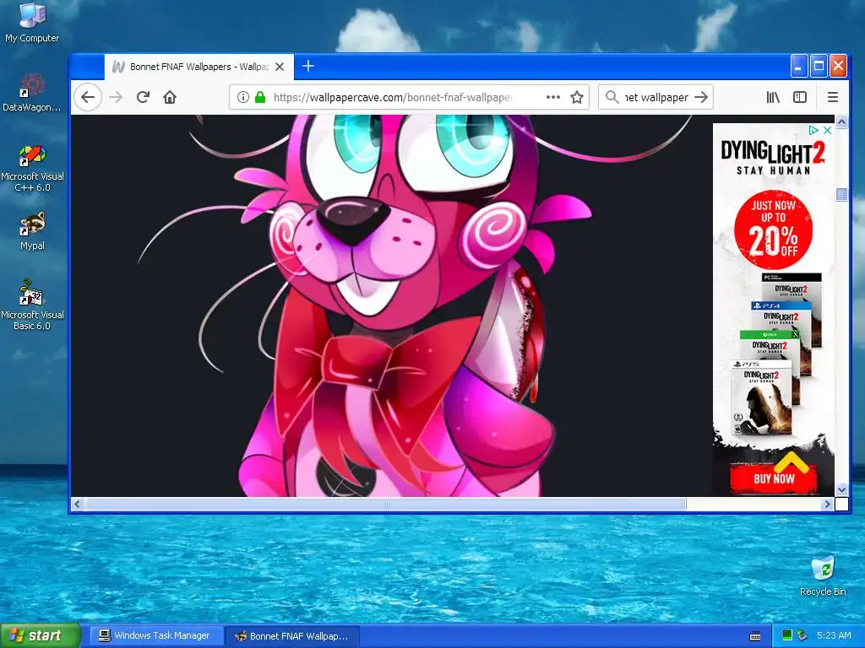Reload the page with the refresh icon

pyautogui.click(x=143, y=98)
